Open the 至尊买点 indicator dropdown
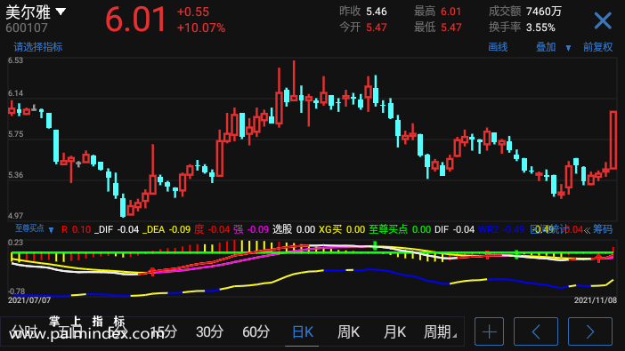625x351 pixels. pyautogui.click(x=51, y=230)
